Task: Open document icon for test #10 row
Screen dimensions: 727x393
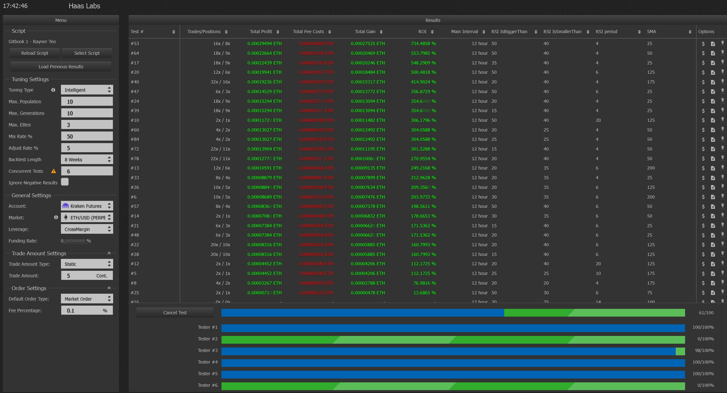Action: point(713,120)
